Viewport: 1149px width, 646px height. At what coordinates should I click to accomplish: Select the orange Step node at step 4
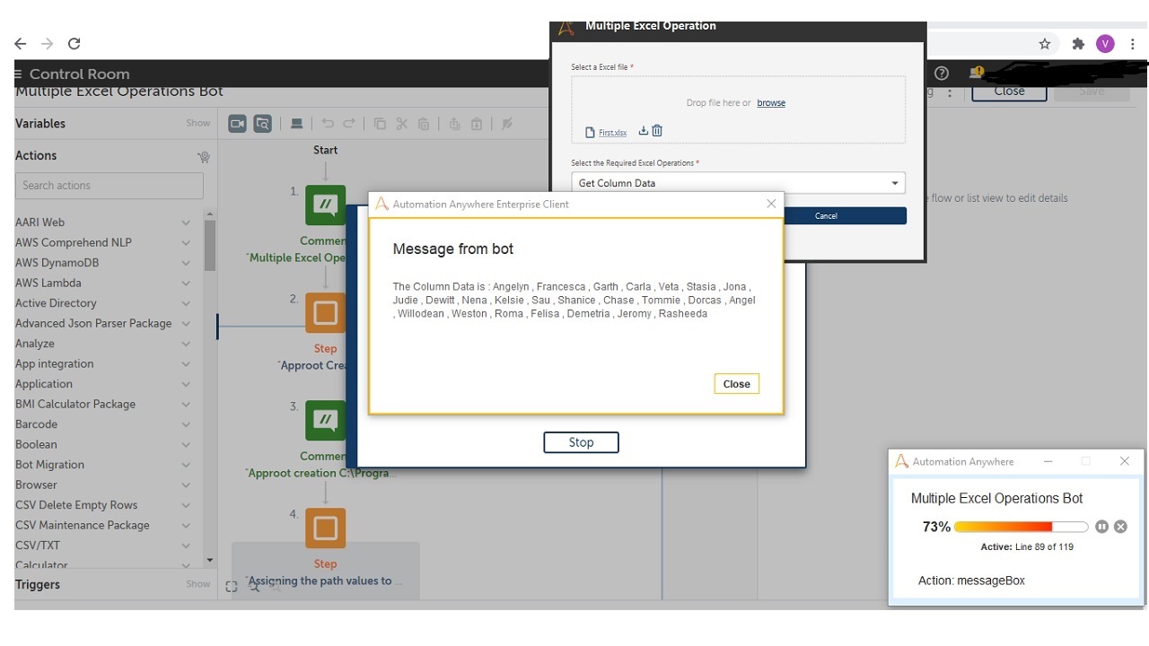[x=325, y=528]
